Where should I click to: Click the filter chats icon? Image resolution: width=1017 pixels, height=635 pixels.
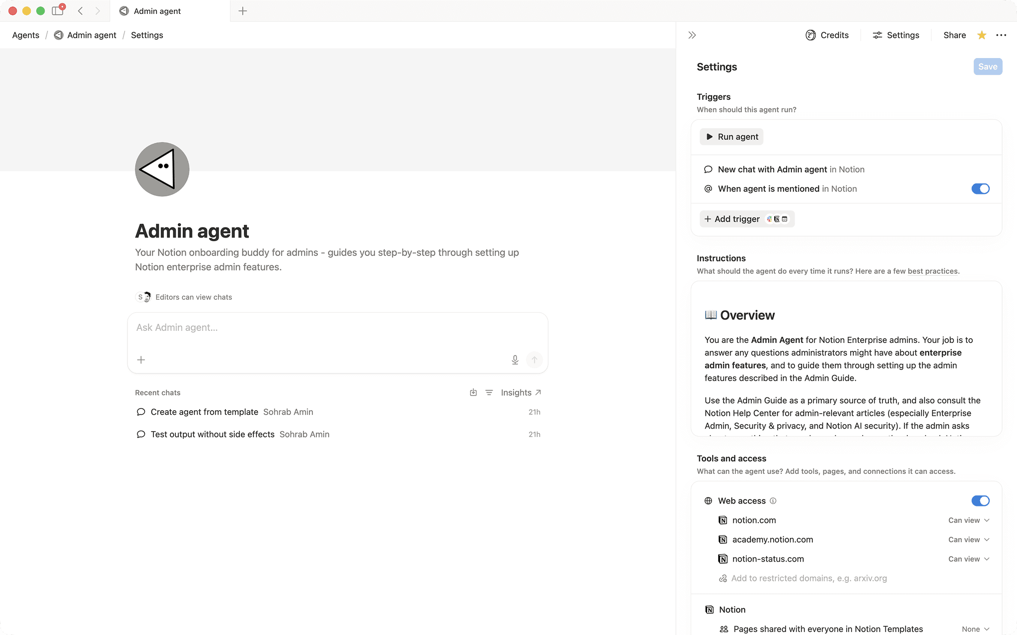coord(489,393)
